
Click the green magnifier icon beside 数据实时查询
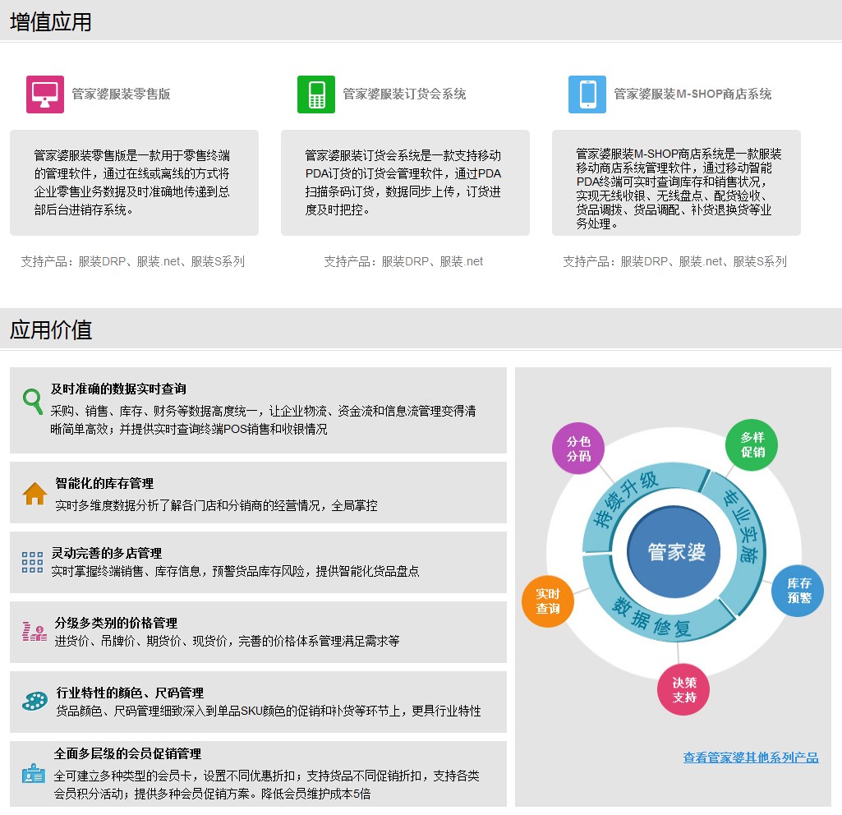click(x=33, y=401)
